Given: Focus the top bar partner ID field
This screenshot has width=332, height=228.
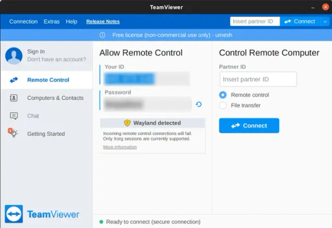Looking at the screenshot, I should point(255,22).
